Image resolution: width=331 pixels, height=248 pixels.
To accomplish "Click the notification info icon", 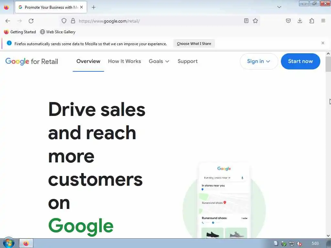I will (9, 43).
